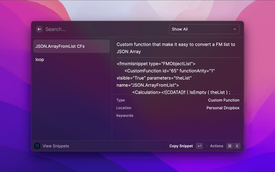This screenshot has height=172, width=275.
Task: Click the back arrow icon
Action: click(x=39, y=29)
